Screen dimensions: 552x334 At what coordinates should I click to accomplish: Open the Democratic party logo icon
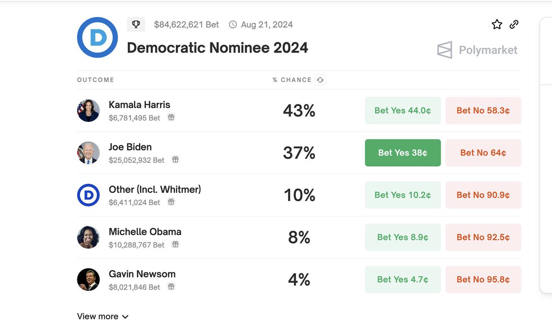point(98,38)
